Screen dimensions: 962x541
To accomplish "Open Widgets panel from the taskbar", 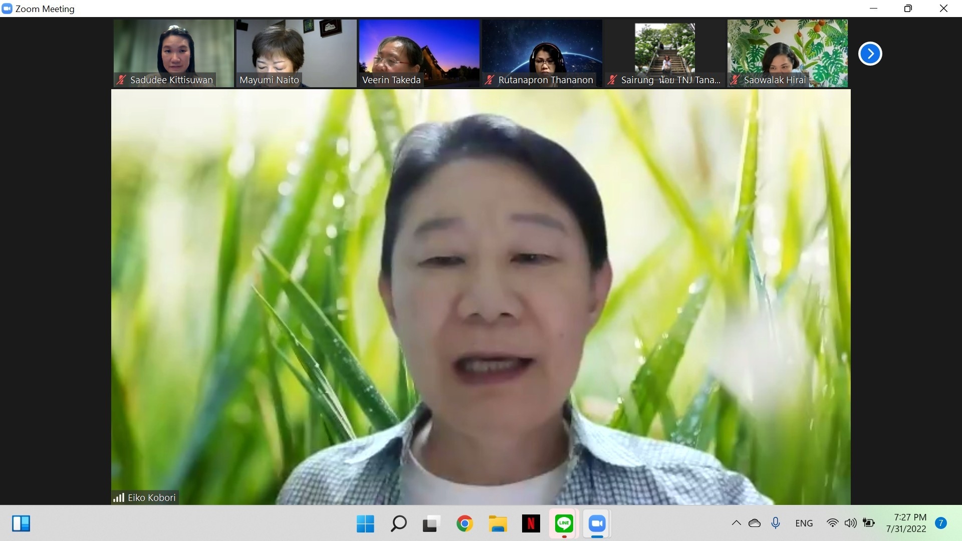I will (x=21, y=523).
